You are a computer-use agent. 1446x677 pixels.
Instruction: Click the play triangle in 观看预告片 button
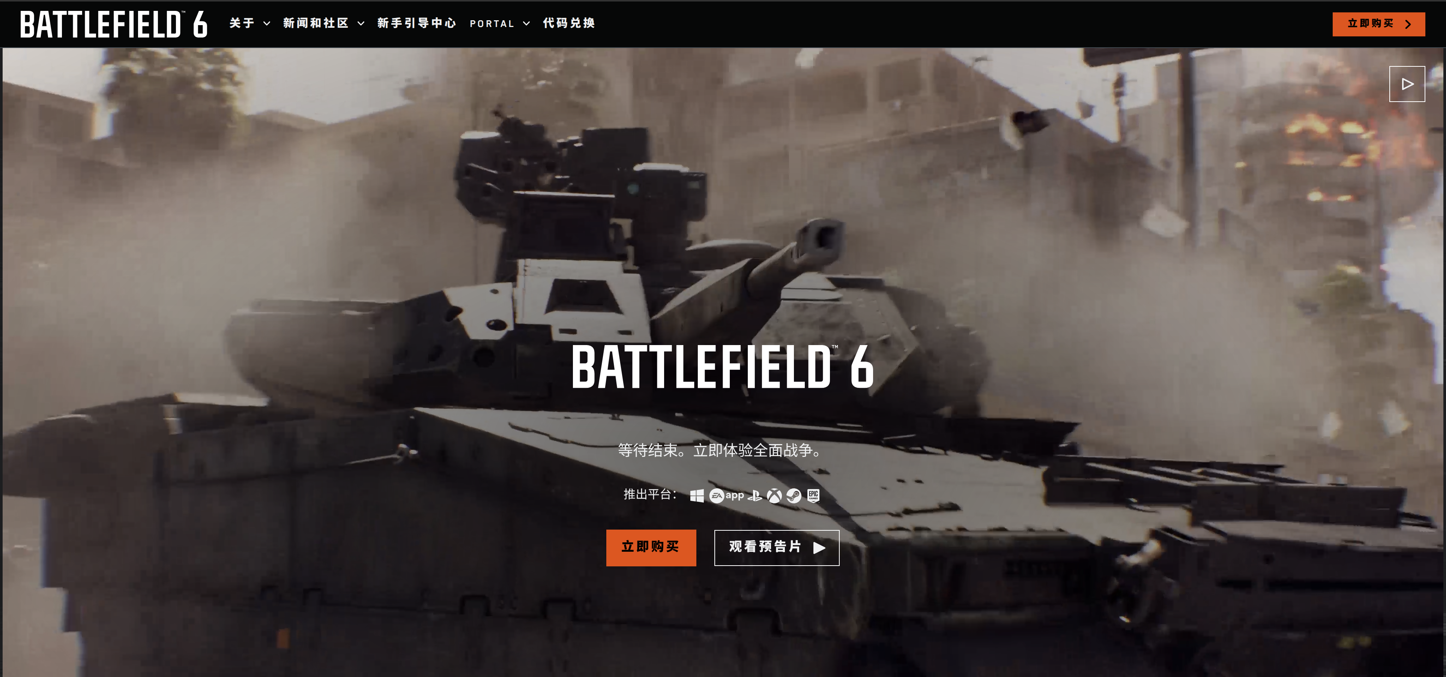(x=819, y=548)
